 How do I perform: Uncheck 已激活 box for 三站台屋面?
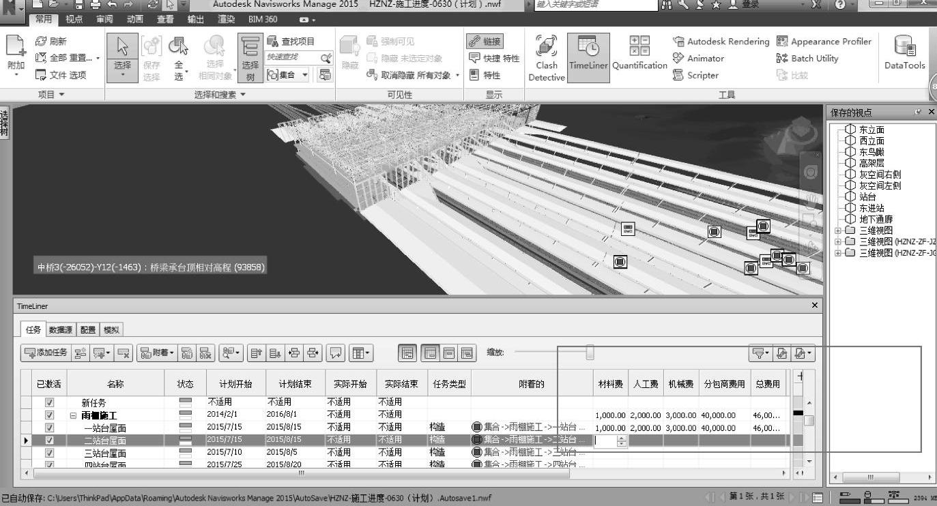tap(49, 453)
